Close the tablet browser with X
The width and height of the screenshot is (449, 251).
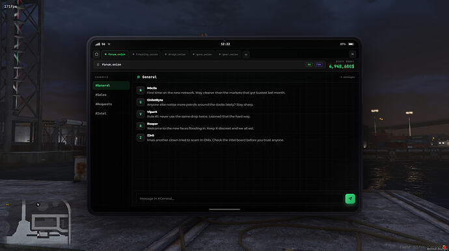click(x=353, y=54)
